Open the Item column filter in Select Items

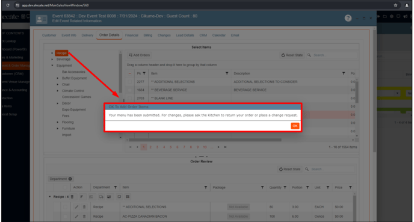click(227, 73)
